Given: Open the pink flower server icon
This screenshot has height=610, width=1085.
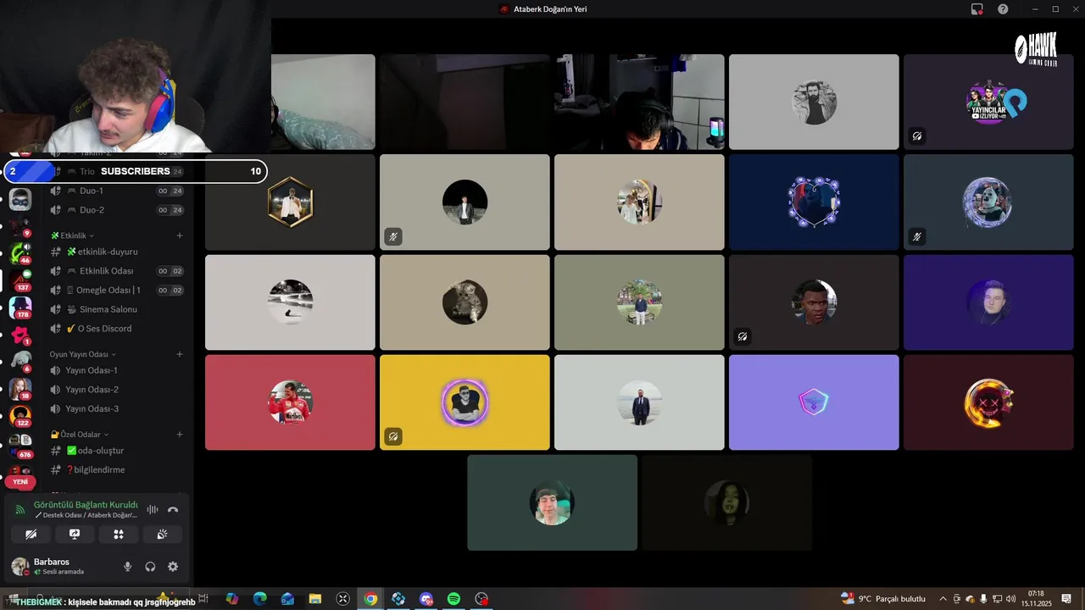Looking at the screenshot, I should [20, 335].
